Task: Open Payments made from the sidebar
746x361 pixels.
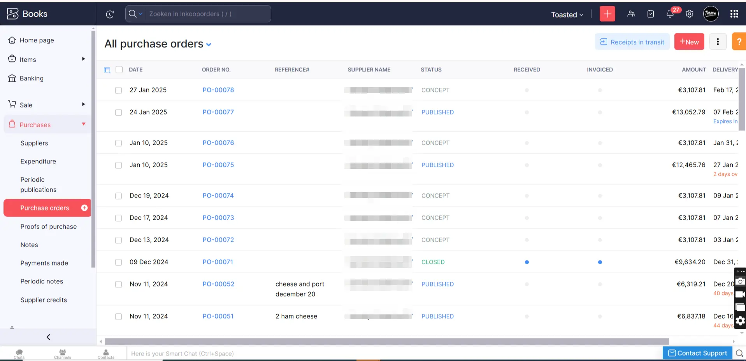Action: point(44,263)
